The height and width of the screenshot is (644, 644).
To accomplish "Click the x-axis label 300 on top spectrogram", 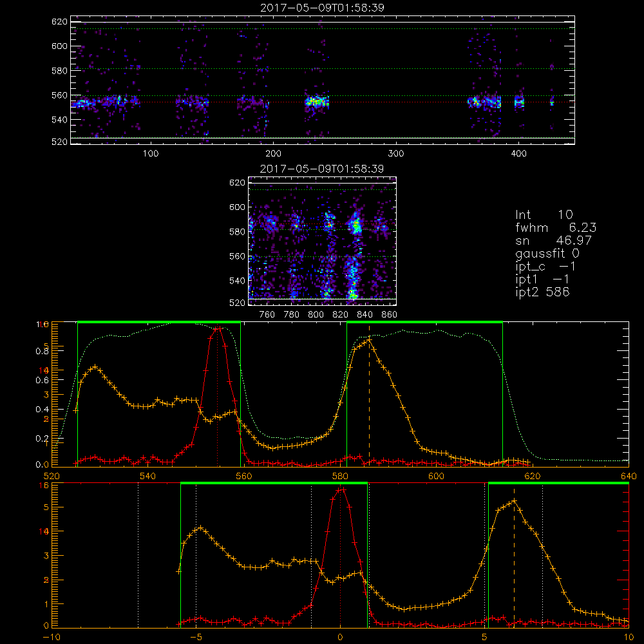I will tap(396, 154).
